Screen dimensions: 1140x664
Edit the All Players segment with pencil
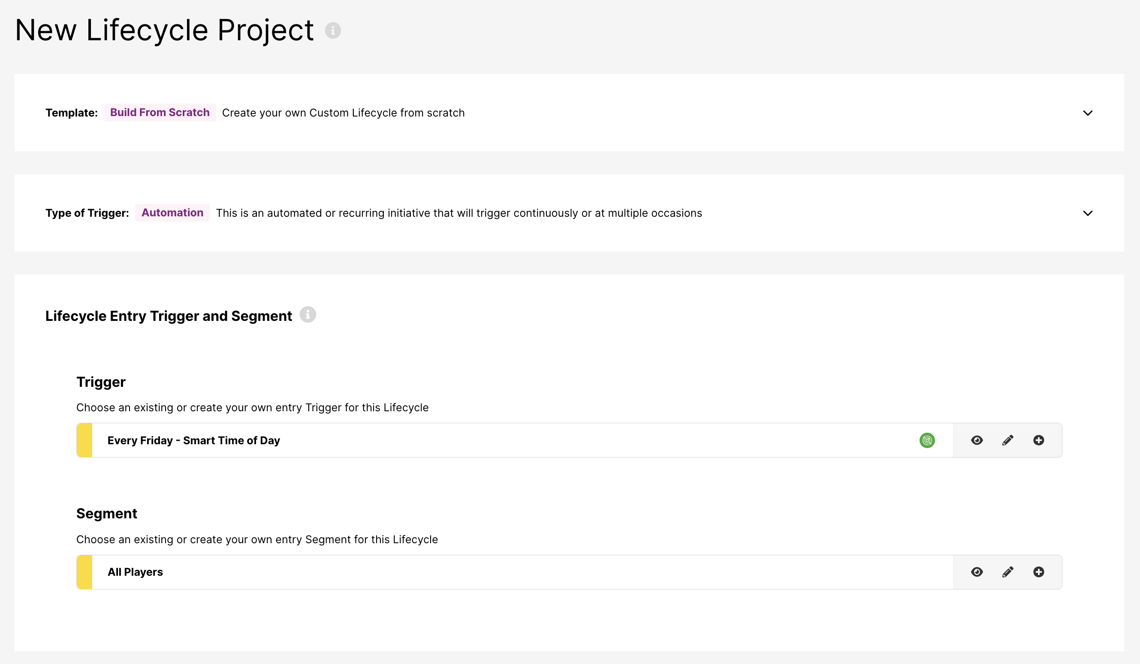click(1007, 572)
